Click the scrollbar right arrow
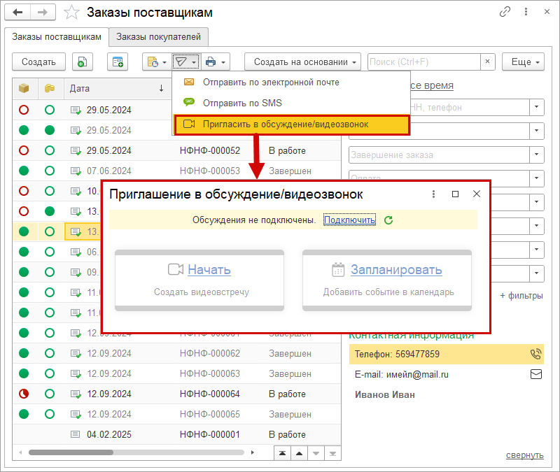Viewport: 560px width, 472px height. [x=253, y=452]
